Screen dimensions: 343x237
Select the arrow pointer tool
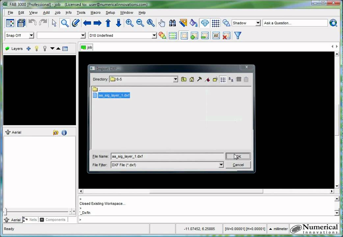(x=54, y=23)
